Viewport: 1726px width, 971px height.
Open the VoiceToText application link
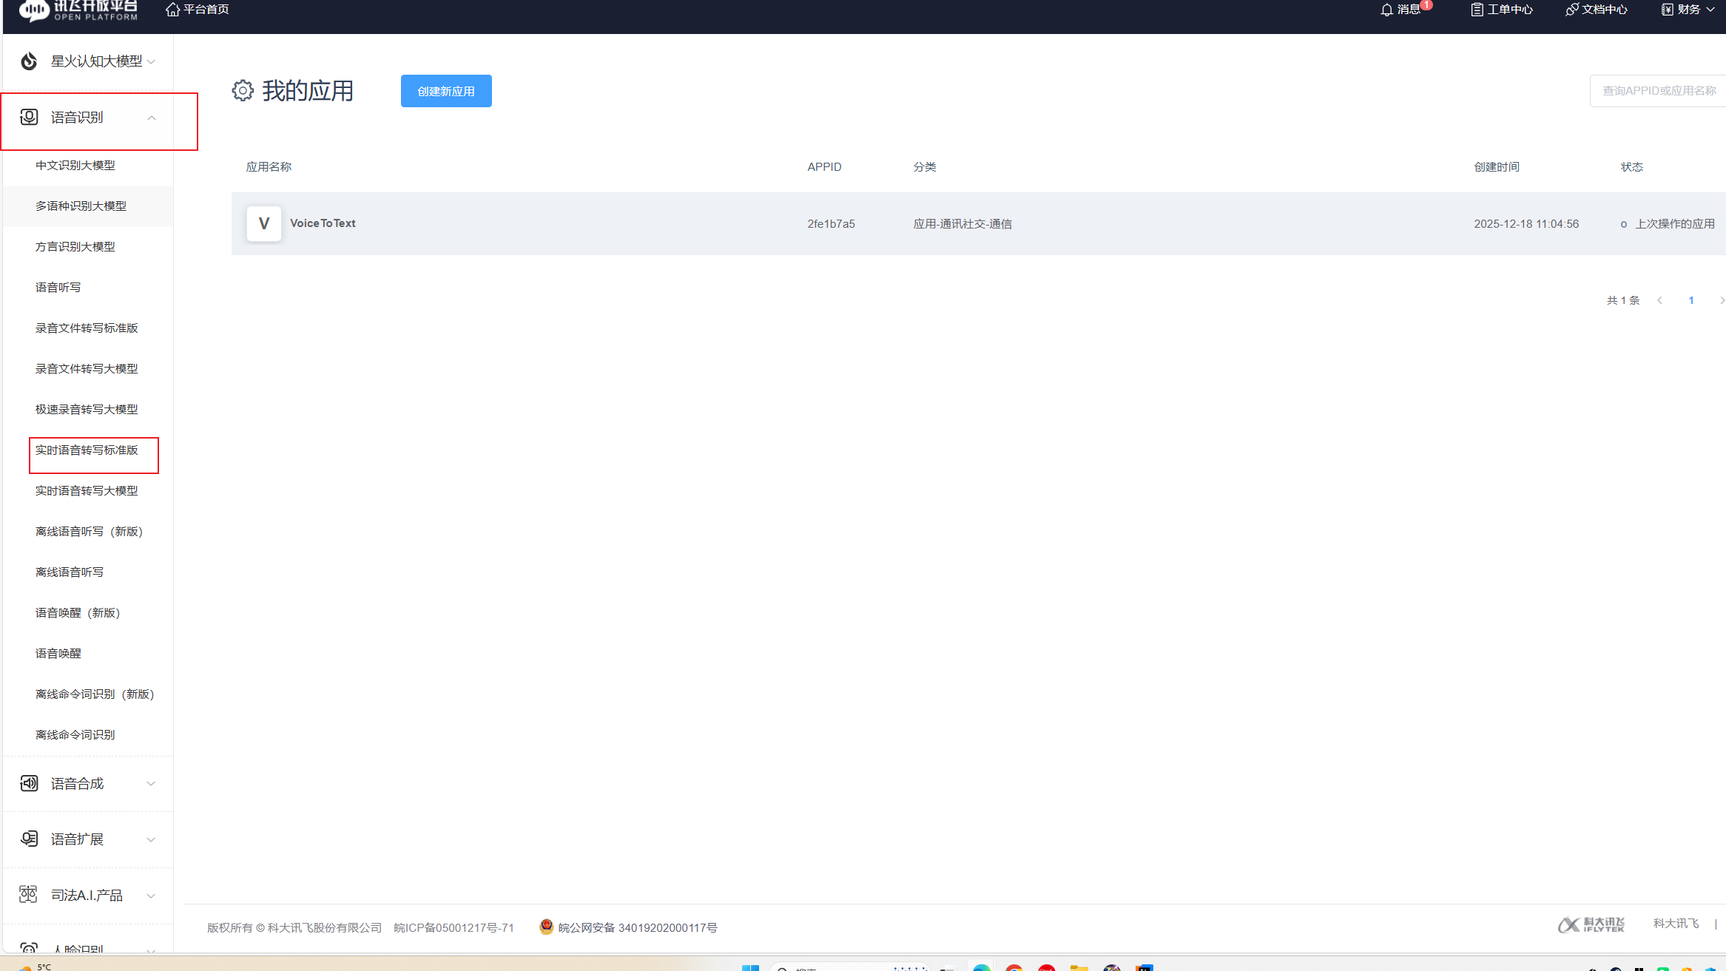tap(323, 223)
